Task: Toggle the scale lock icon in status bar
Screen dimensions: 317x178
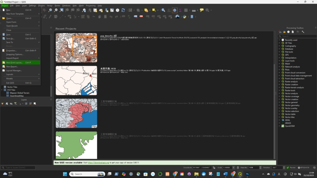Action: click(x=237, y=167)
